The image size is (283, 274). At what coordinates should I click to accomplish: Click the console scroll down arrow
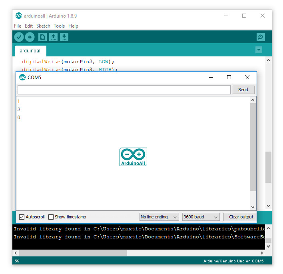[x=268, y=246]
